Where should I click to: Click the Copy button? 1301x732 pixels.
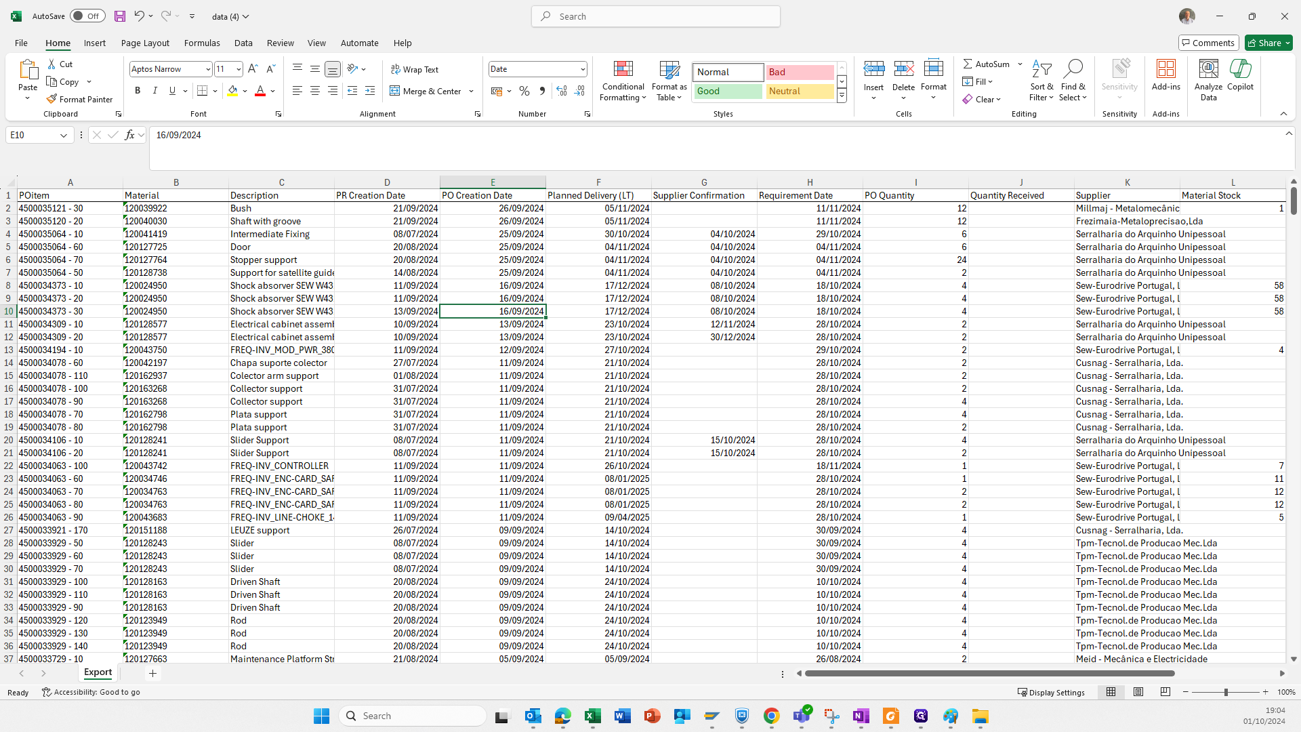coord(63,81)
